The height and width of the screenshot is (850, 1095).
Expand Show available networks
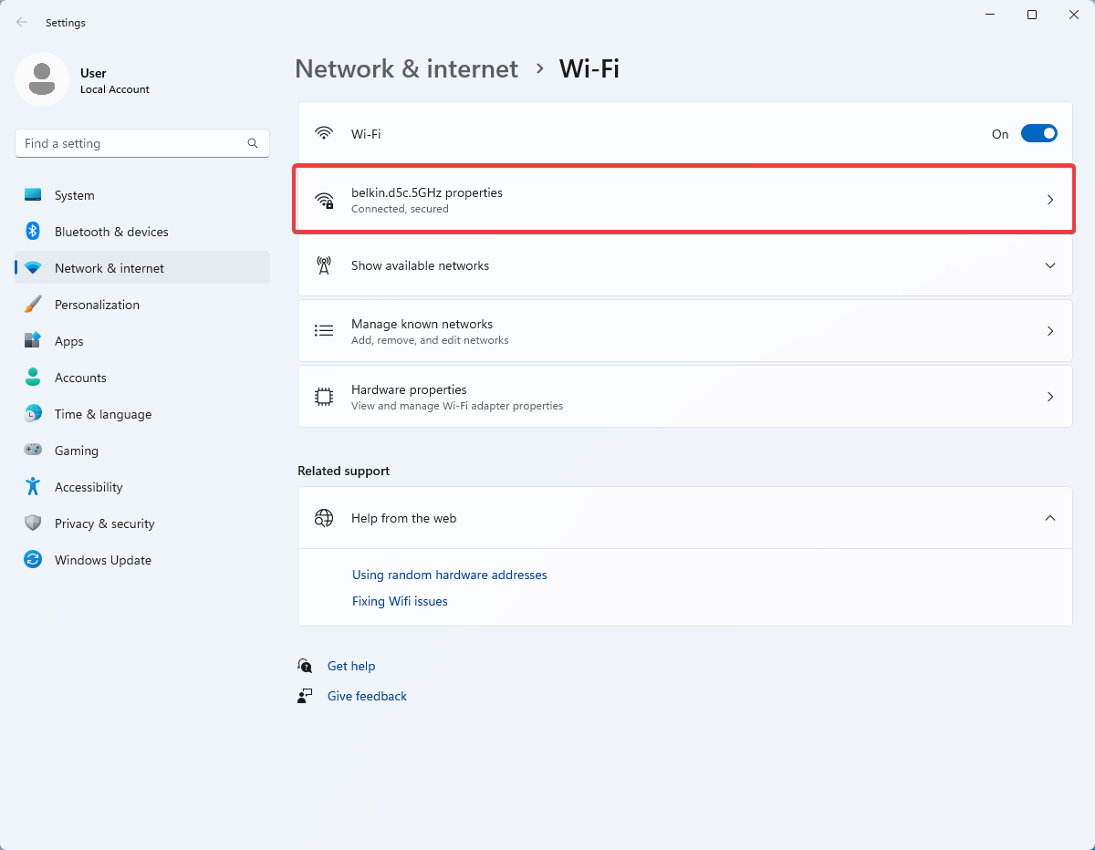pyautogui.click(x=1049, y=264)
